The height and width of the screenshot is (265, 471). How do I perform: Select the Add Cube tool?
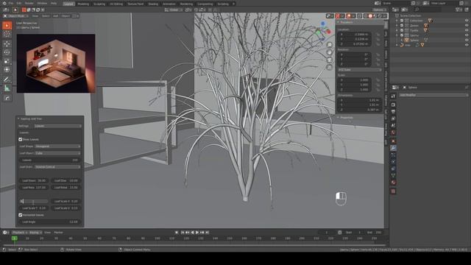point(7,98)
